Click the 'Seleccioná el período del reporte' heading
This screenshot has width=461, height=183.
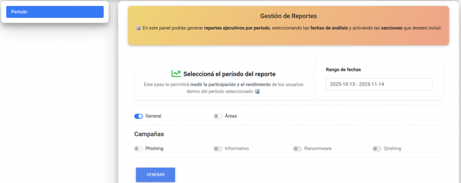[x=229, y=74]
